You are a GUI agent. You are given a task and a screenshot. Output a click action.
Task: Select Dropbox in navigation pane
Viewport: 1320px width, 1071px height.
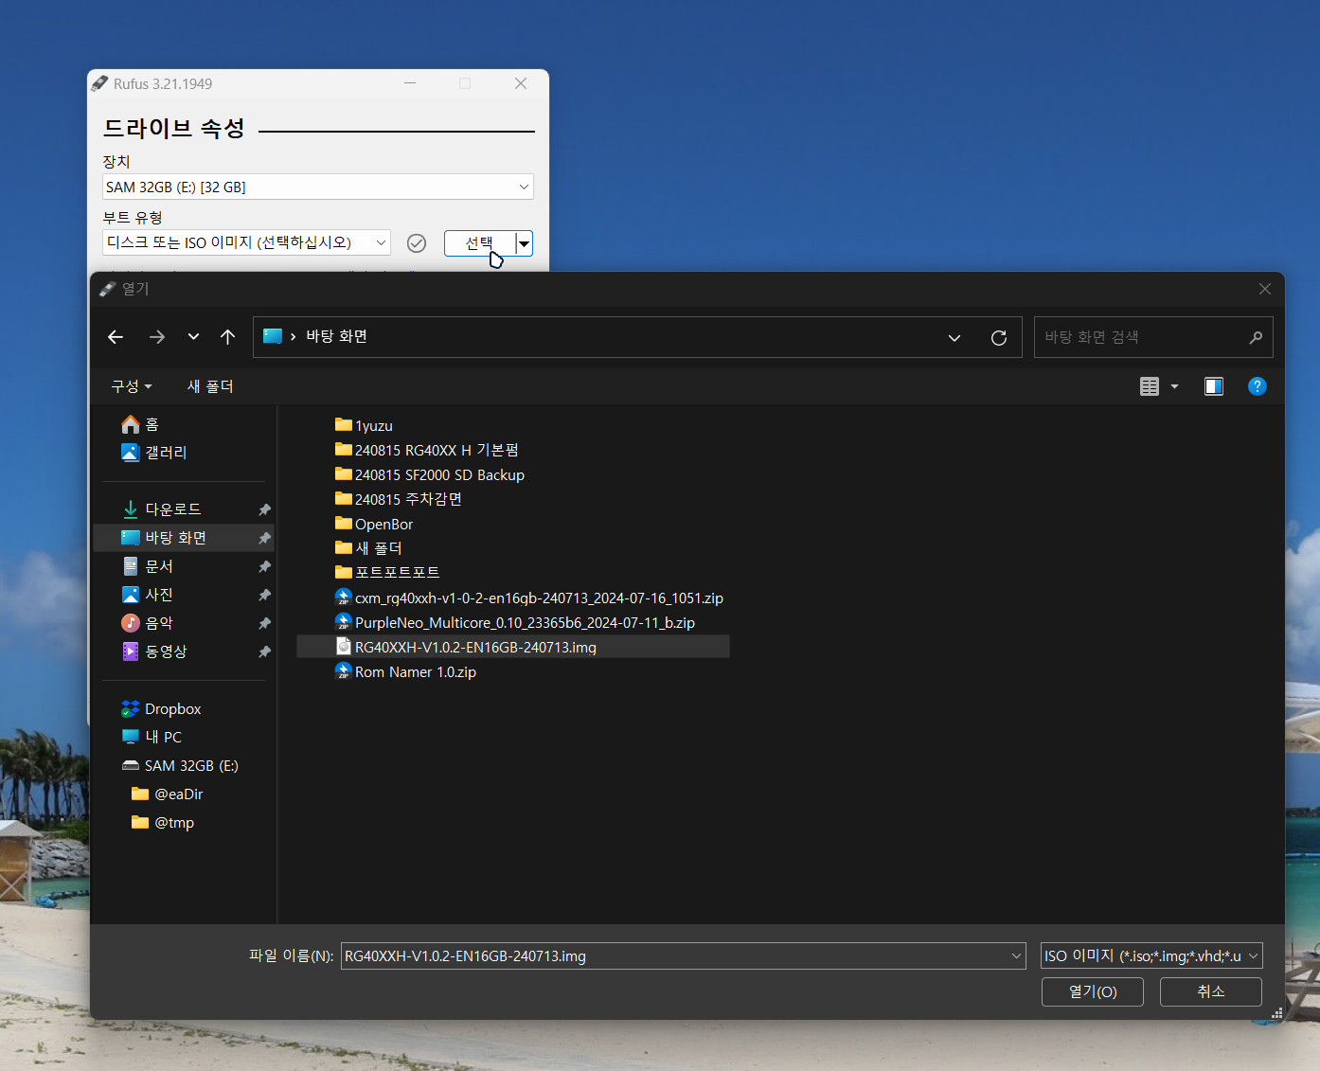(161, 708)
